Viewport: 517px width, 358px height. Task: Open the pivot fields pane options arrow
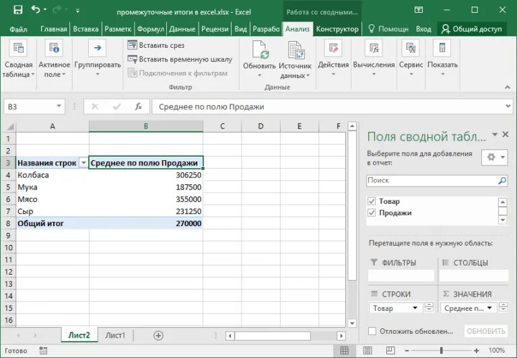(495, 134)
